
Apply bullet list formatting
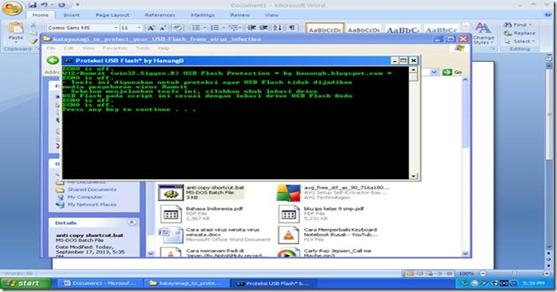(x=196, y=28)
